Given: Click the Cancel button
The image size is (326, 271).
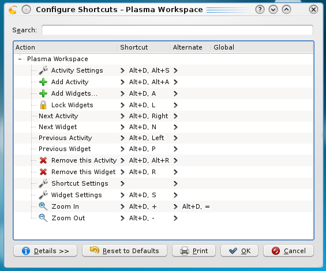Looking at the screenshot, I should 288,251.
